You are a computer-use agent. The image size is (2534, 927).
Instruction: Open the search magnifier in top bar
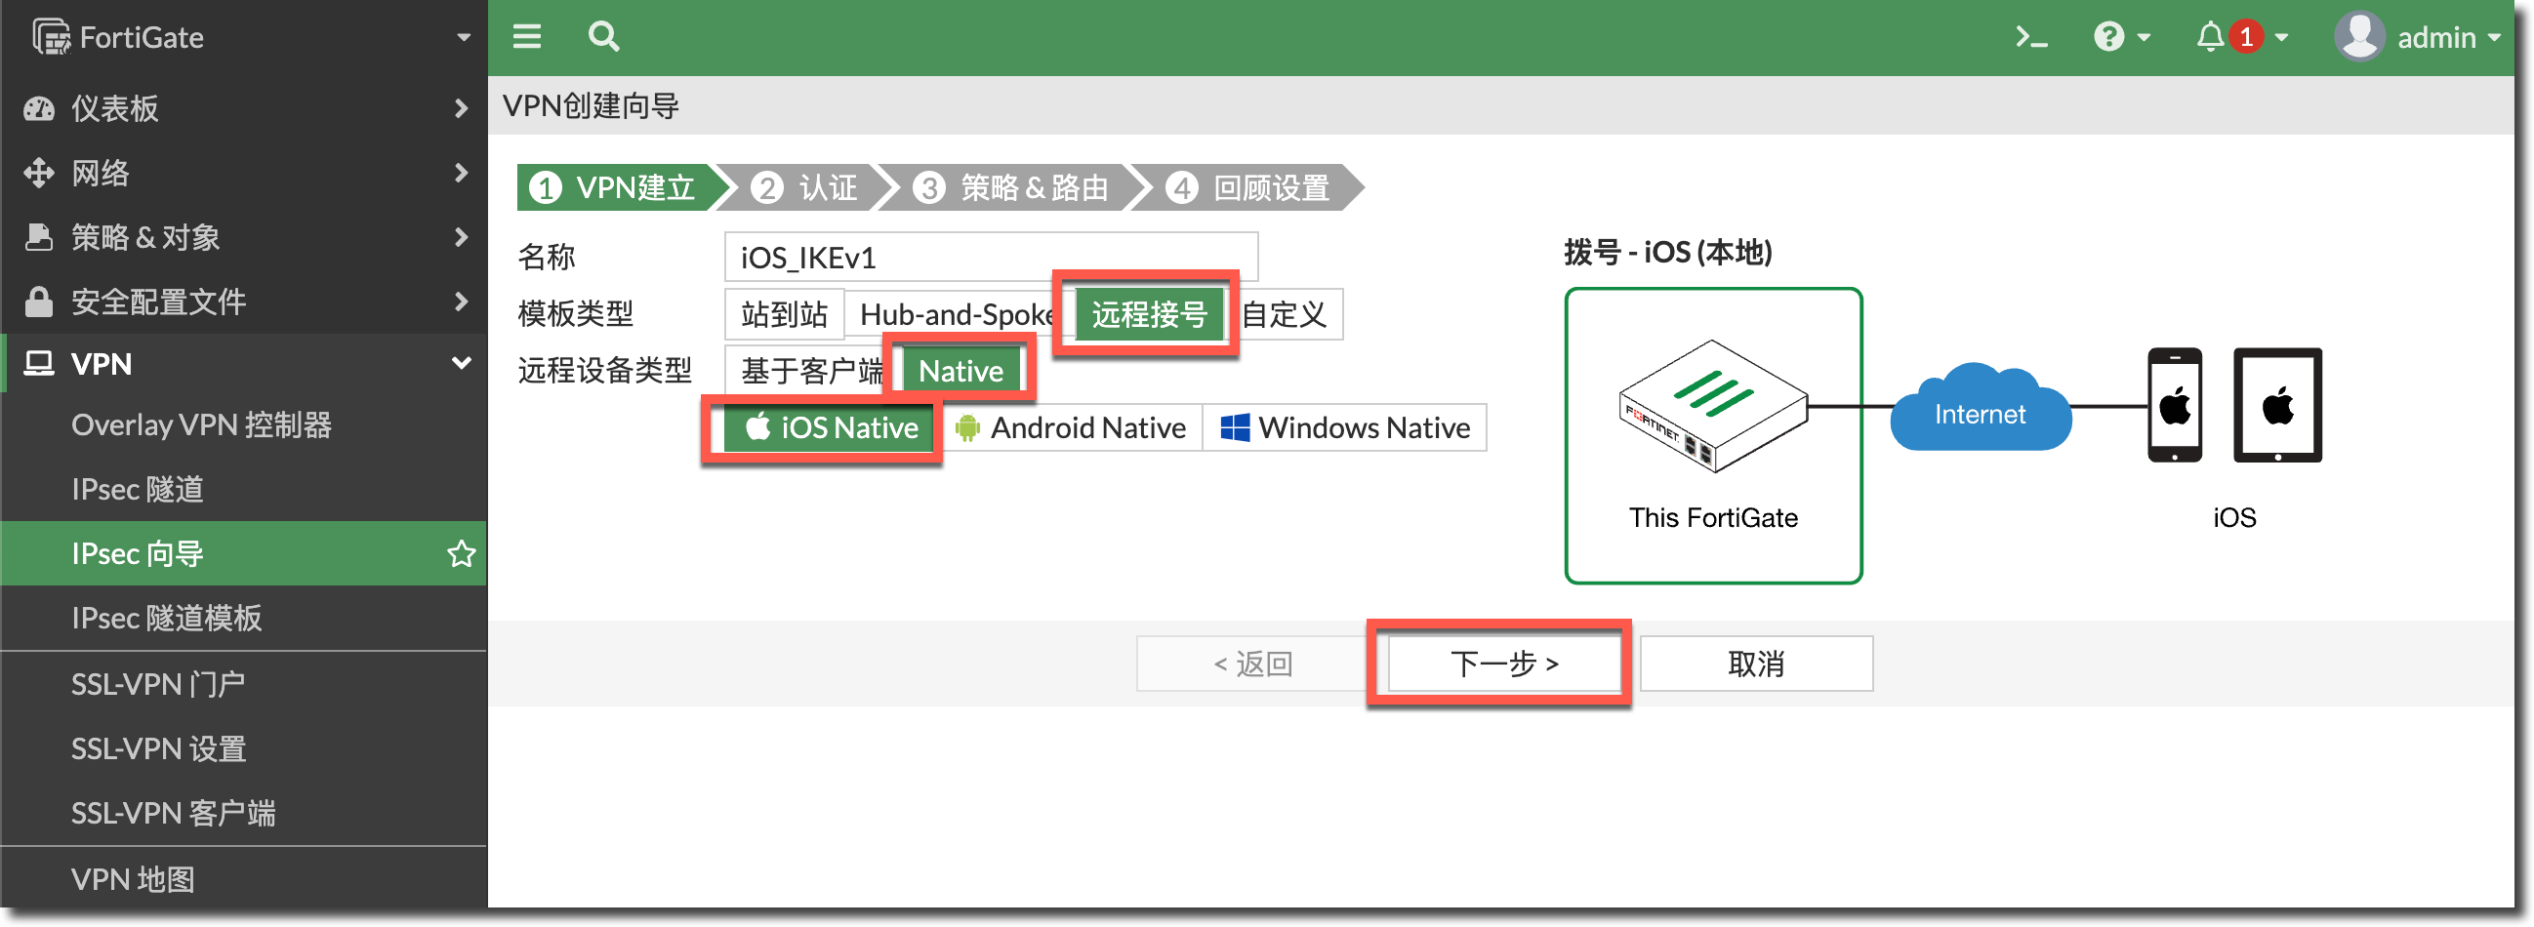point(603,37)
